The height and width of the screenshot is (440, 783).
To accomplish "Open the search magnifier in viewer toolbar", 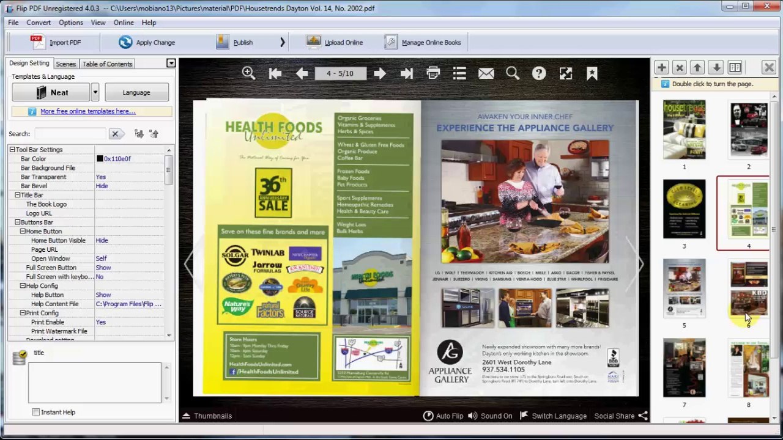I will [x=513, y=73].
